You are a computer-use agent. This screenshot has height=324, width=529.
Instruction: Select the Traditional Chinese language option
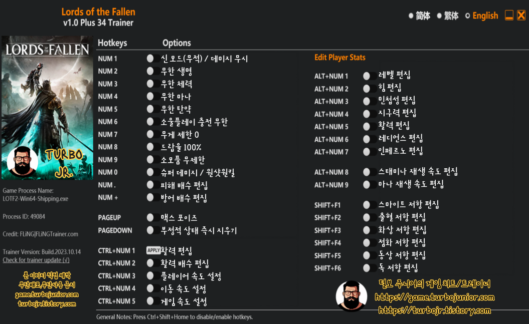pyautogui.click(x=448, y=16)
